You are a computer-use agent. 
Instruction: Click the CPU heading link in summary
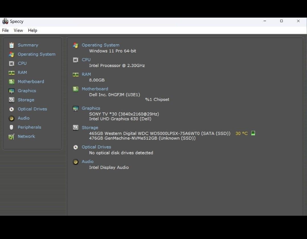coord(86,60)
